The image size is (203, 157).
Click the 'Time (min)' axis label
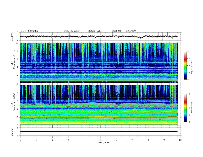(103, 142)
